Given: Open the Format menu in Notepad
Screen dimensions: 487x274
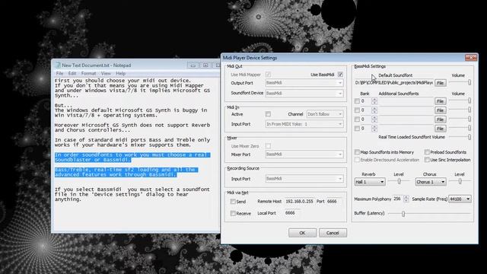Looking at the screenshot, I should (88, 74).
